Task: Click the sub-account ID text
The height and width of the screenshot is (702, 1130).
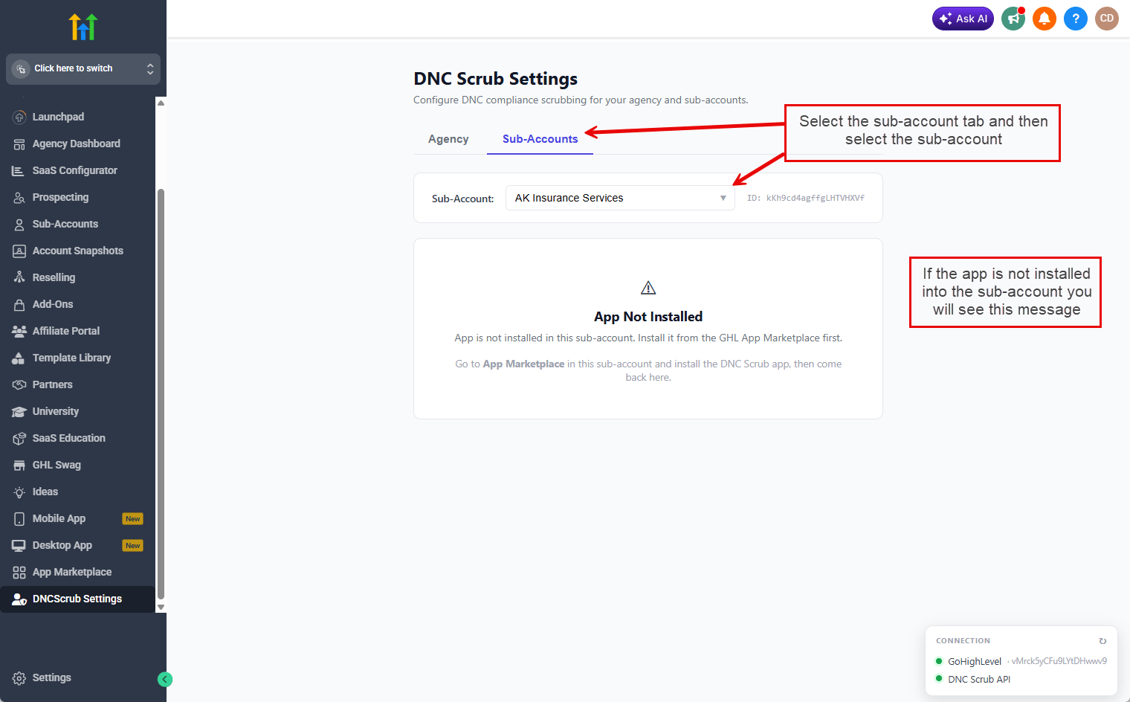Action: 806,198
